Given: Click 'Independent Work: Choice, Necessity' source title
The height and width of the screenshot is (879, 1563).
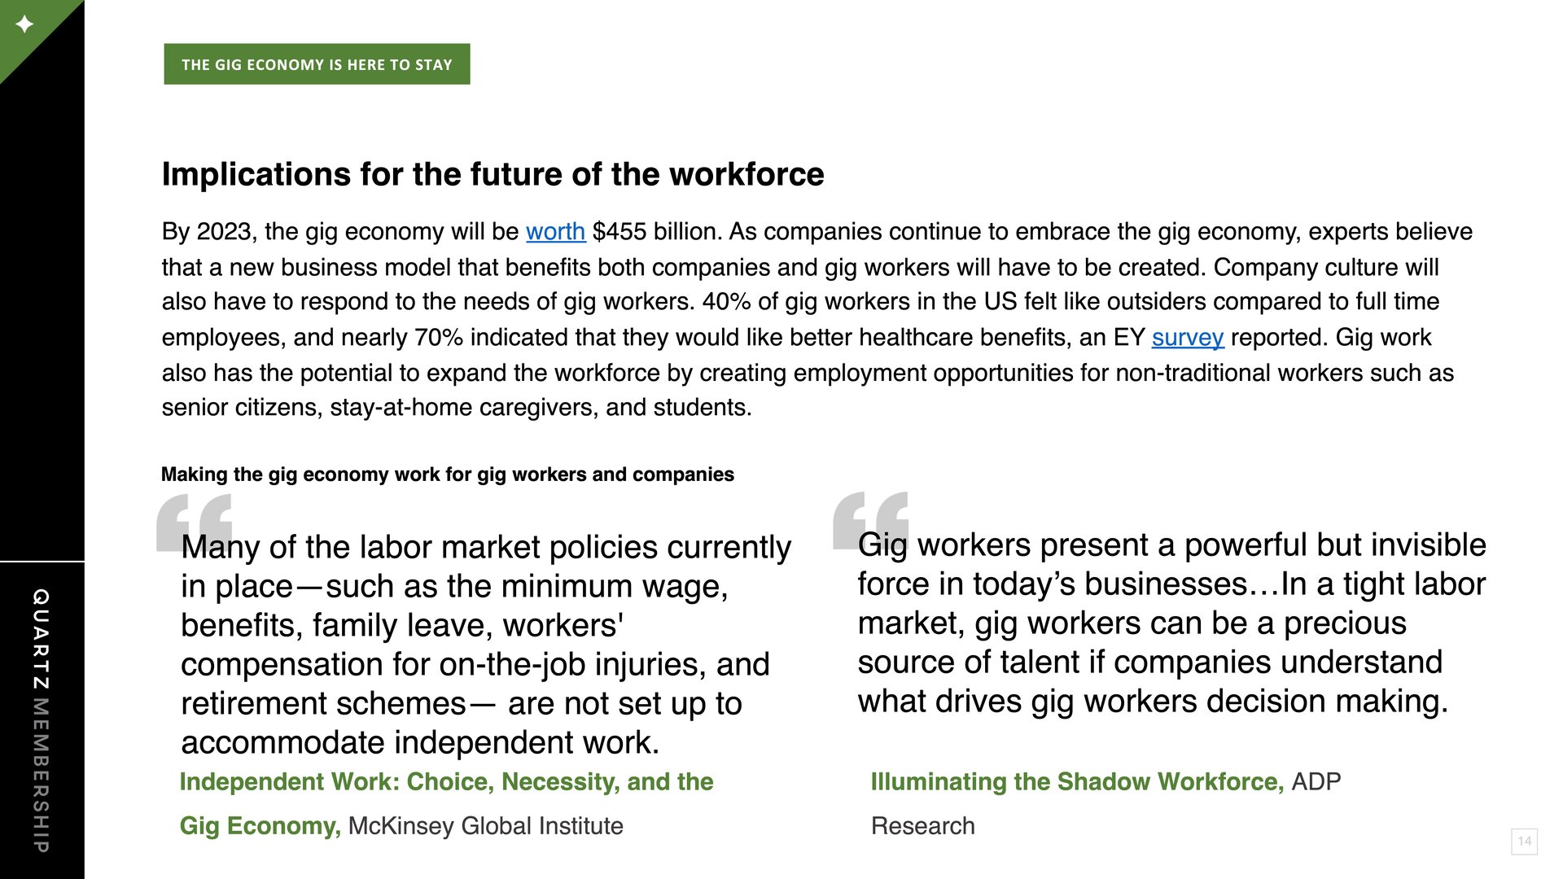Looking at the screenshot, I should tap(446, 782).
